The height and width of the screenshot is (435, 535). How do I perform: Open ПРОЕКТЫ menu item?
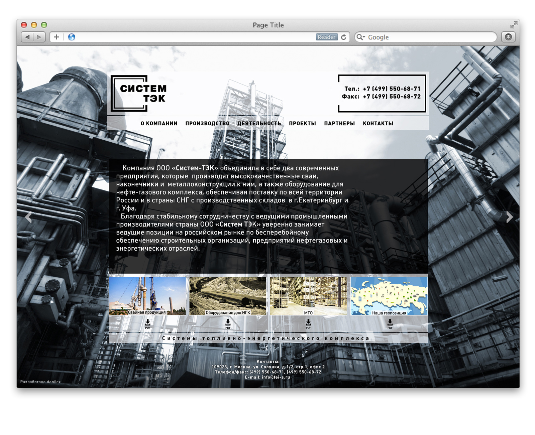(x=302, y=123)
